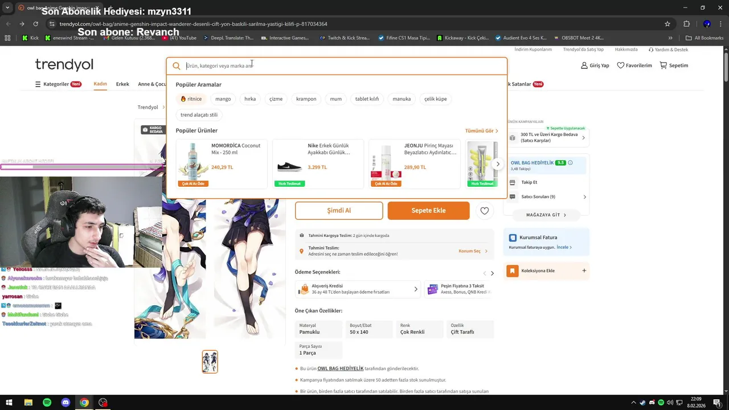Click the orange search magnifier icon
Screen dimensions: 729x410
(177, 65)
